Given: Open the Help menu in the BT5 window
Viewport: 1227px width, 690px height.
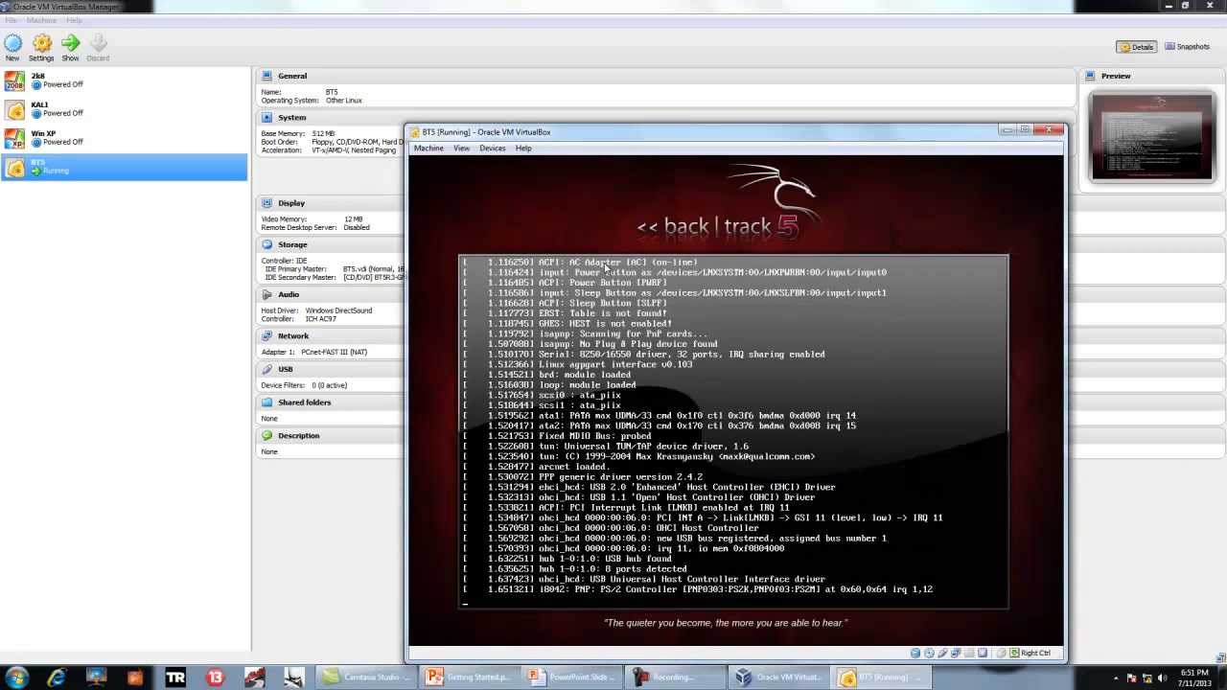Looking at the screenshot, I should 522,149.
